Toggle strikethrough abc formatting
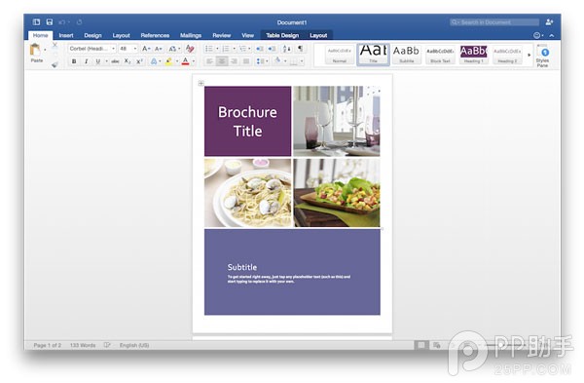 (116, 61)
